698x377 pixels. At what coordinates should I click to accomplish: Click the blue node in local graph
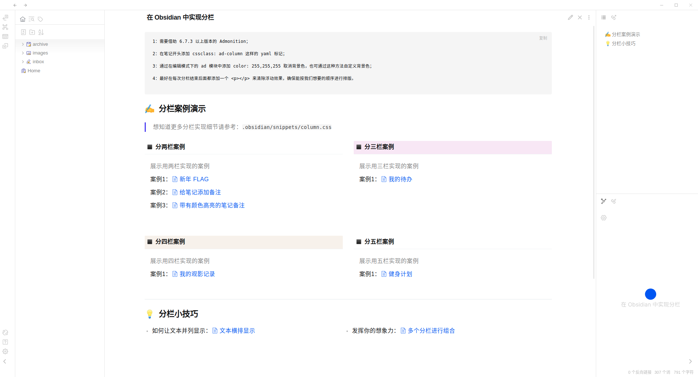(x=650, y=294)
